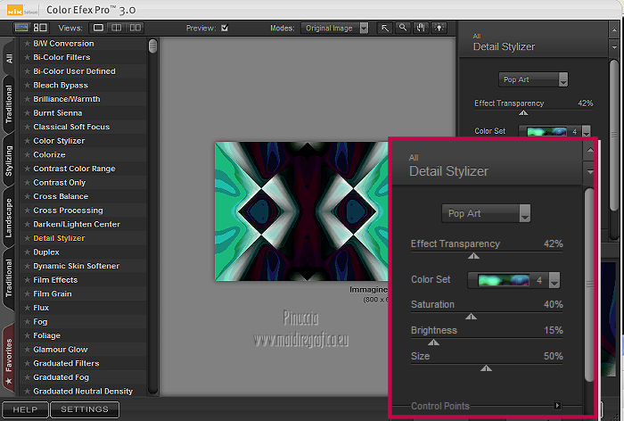Click the Saturation slider handle
The width and height of the screenshot is (624, 421).
(471, 316)
